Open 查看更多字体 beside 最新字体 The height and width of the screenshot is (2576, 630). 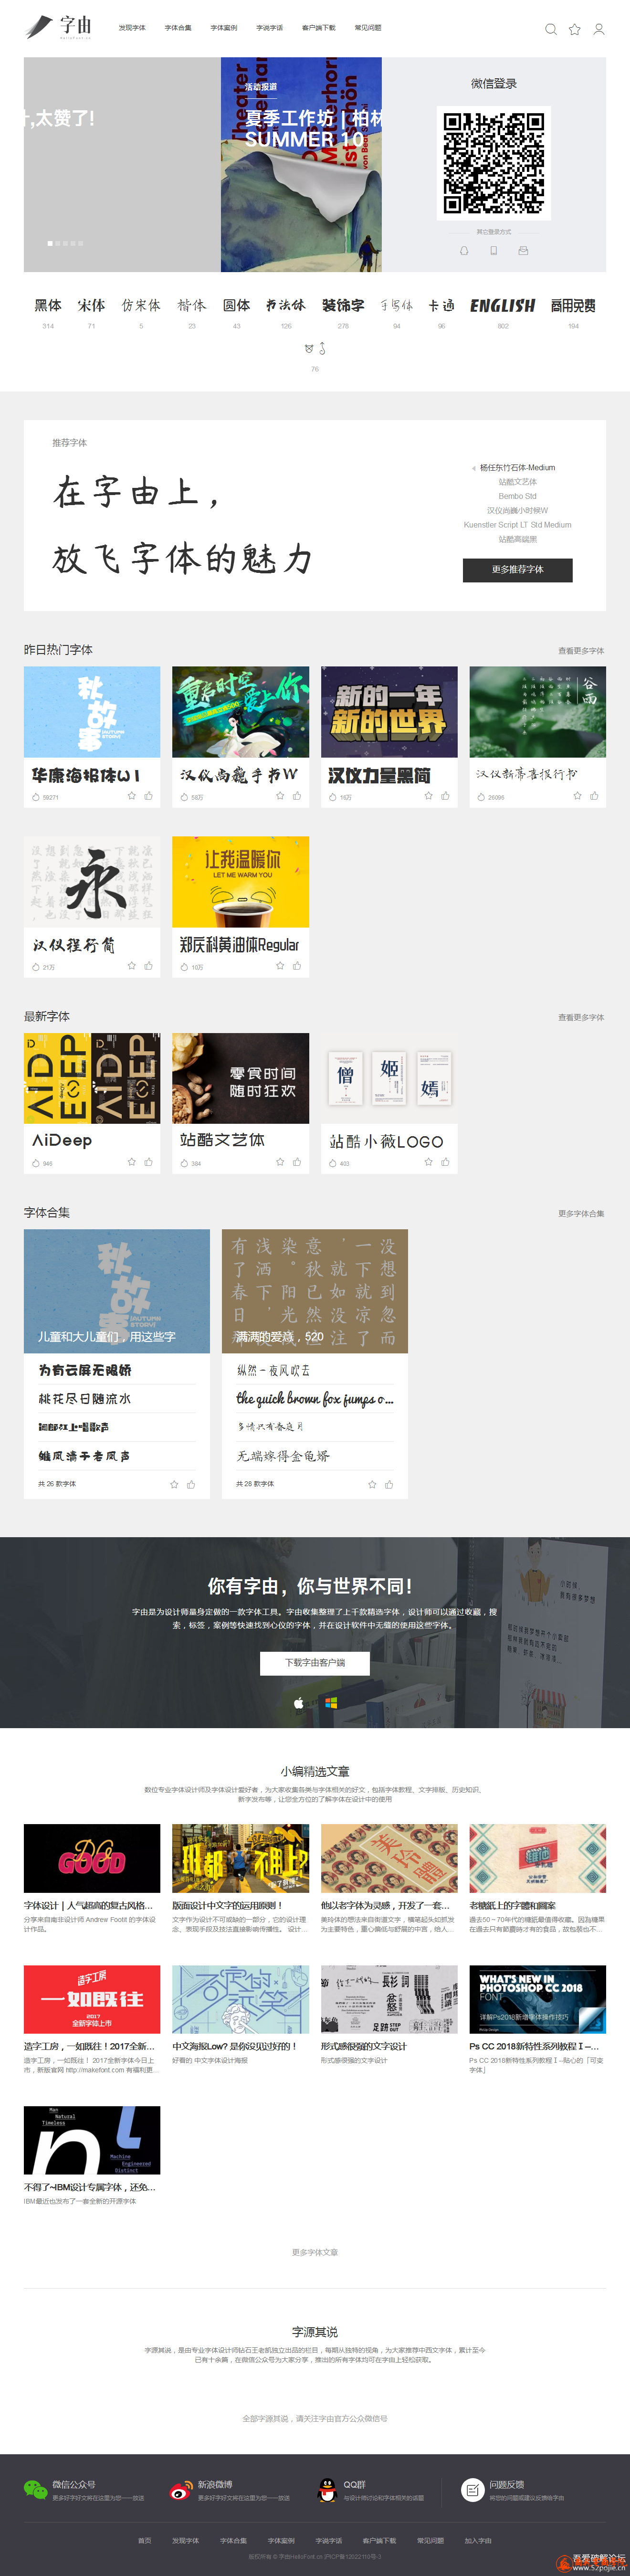pos(581,1017)
